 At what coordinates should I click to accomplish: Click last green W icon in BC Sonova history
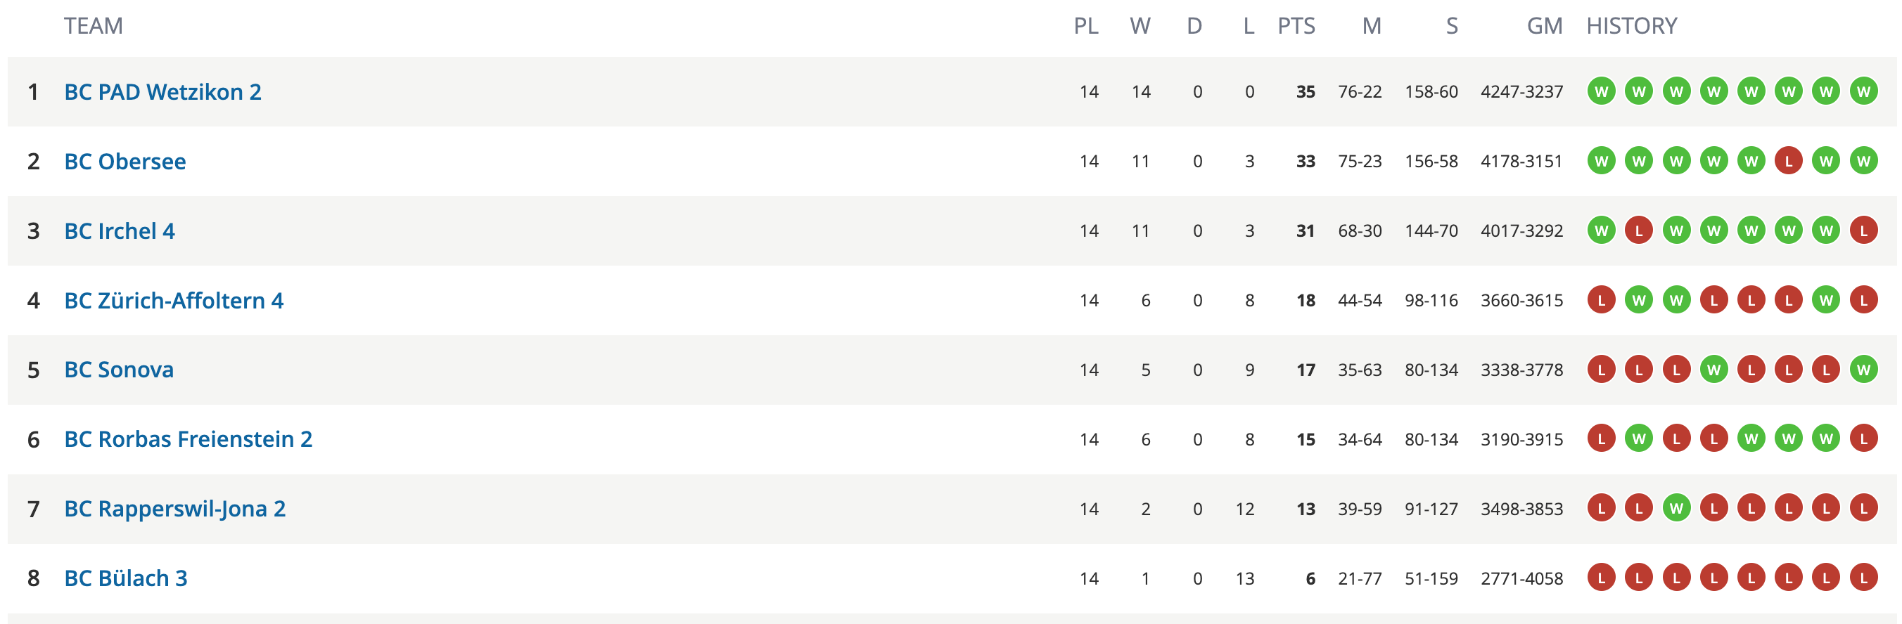coord(1863,370)
